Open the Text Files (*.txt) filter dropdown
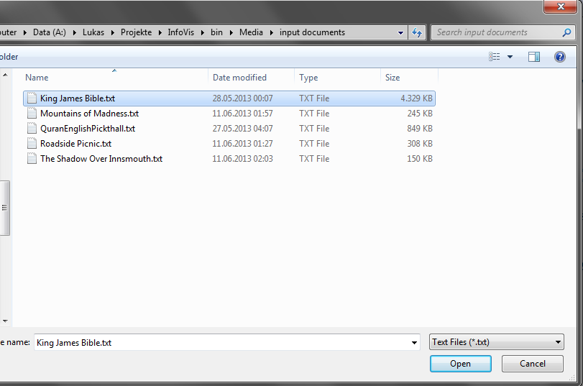583x386 pixels. pyautogui.click(x=496, y=342)
